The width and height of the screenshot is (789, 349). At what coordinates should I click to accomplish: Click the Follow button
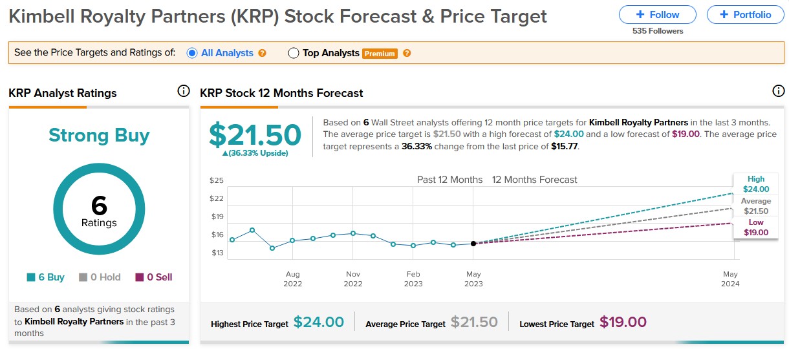pos(658,14)
